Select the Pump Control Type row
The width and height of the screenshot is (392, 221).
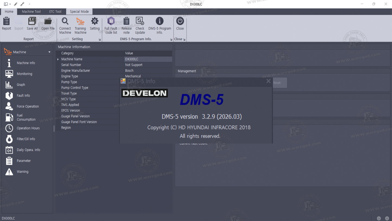[x=88, y=88]
